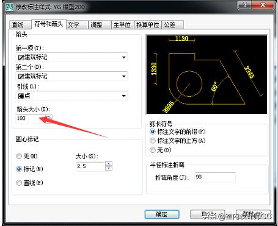Select 标注文字的前缀(P) radio button
The height and width of the screenshot is (226, 278).
click(153, 132)
